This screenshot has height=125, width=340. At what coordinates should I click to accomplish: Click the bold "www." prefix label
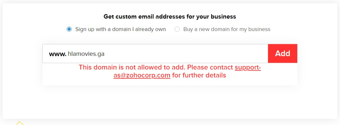[x=57, y=54]
